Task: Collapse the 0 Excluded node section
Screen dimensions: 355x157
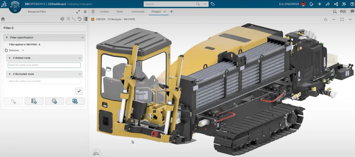Action: click(x=10, y=74)
